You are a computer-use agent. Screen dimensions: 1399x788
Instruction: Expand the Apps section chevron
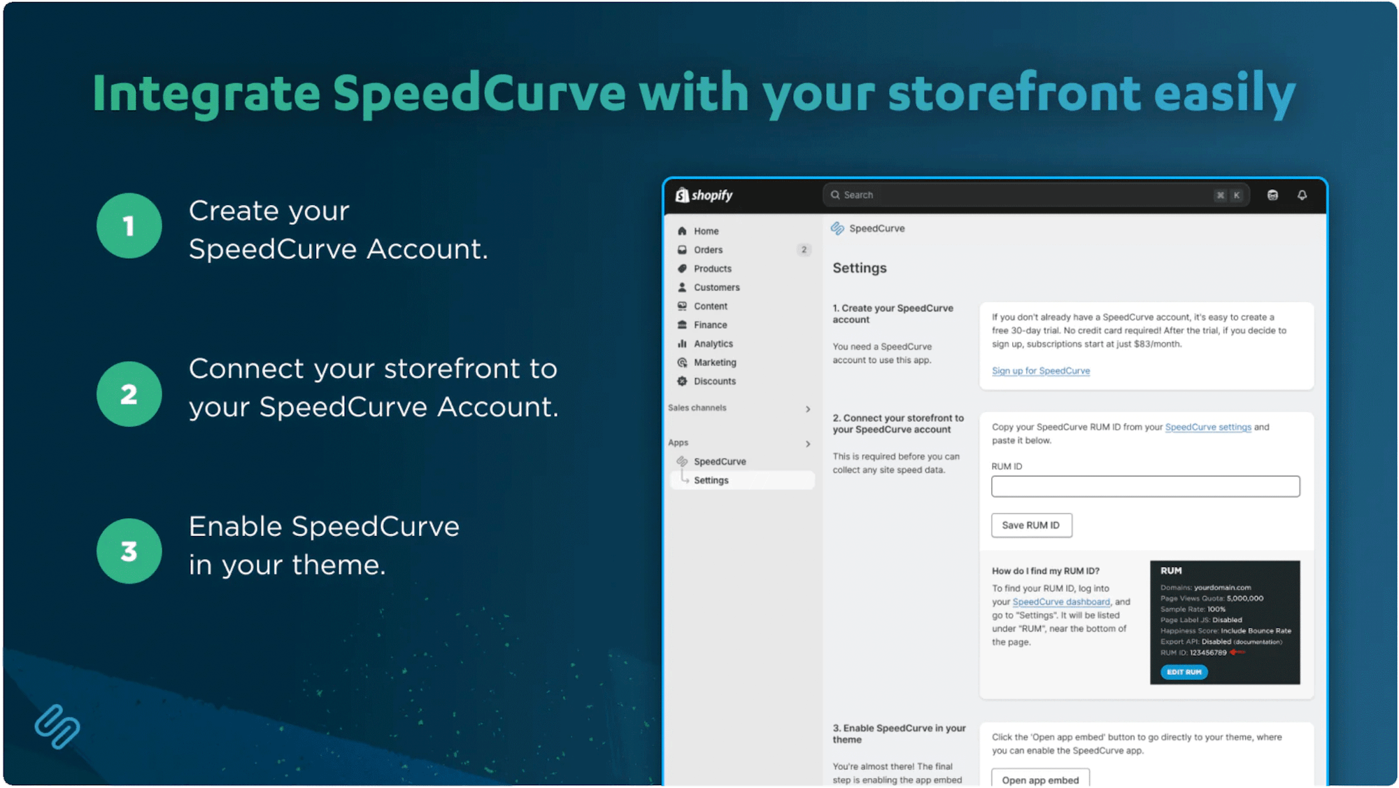pos(808,444)
